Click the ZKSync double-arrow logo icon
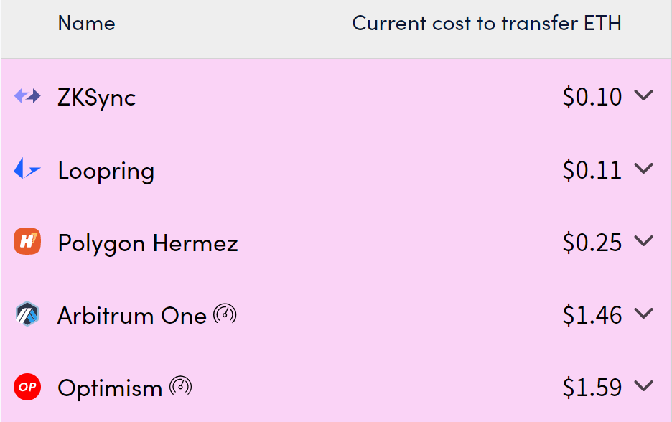 pyautogui.click(x=27, y=96)
